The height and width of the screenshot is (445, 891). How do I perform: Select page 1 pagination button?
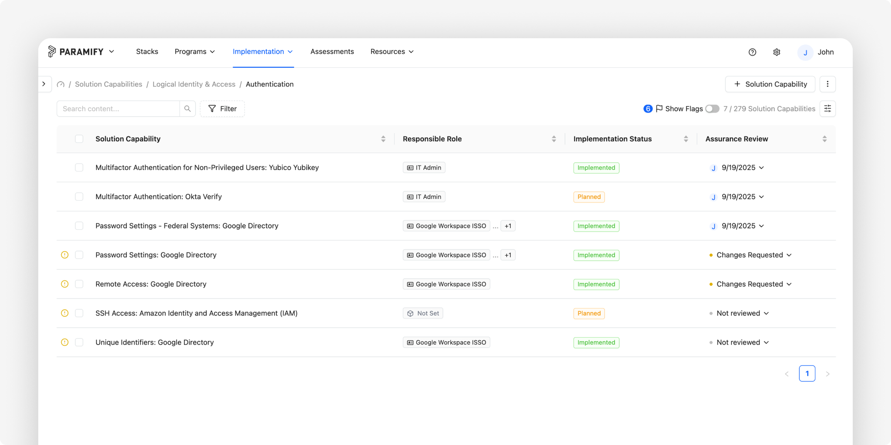point(807,374)
